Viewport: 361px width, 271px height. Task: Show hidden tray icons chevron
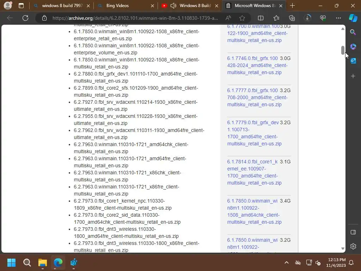coord(286,263)
